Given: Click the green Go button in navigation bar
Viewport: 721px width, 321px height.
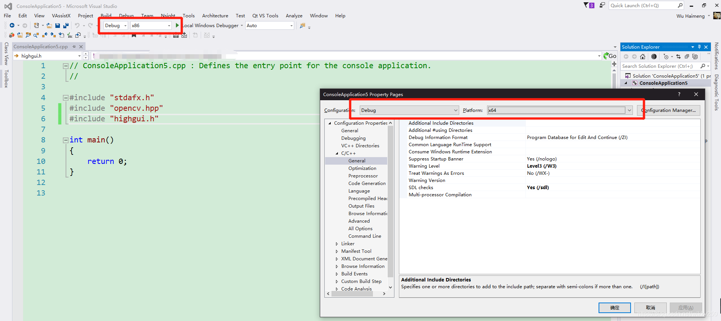Looking at the screenshot, I should (610, 56).
